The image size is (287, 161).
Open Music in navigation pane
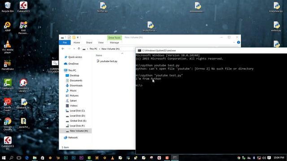71,90
